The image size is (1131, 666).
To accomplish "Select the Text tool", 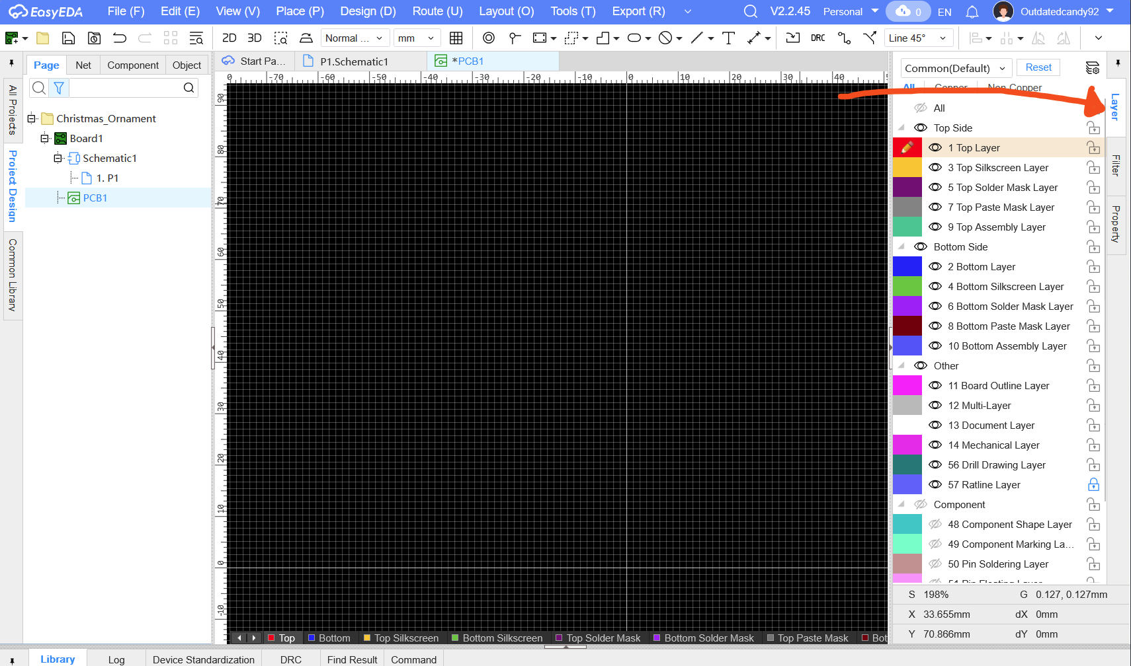I will coord(728,38).
